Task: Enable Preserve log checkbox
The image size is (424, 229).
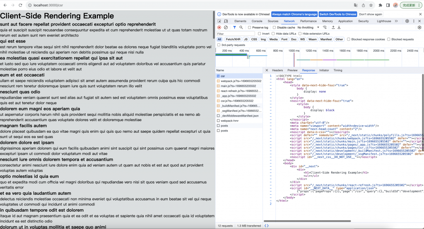Action: click(250, 27)
